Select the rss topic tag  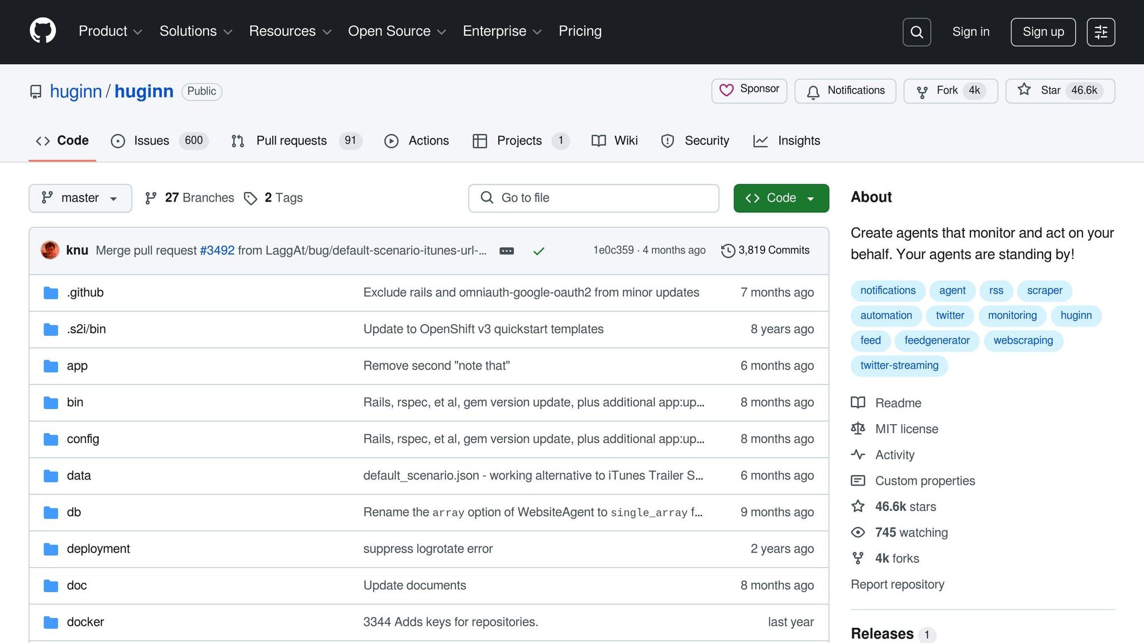[x=996, y=291]
